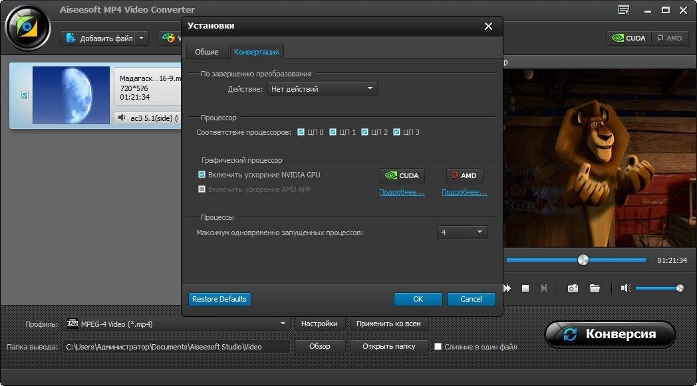The height and width of the screenshot is (386, 697).
Task: Open the Add File dropdown arrow
Action: (x=142, y=39)
